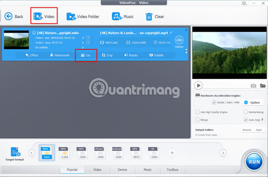Import a Video Folder
This screenshot has width=268, height=177.
pos(83,17)
